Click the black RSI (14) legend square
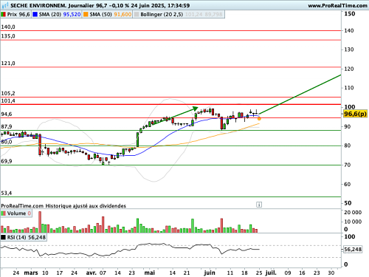The image size is (369, 277). click(4, 237)
